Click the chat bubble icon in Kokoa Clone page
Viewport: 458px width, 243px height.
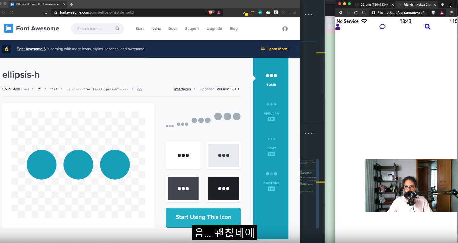[x=382, y=27]
